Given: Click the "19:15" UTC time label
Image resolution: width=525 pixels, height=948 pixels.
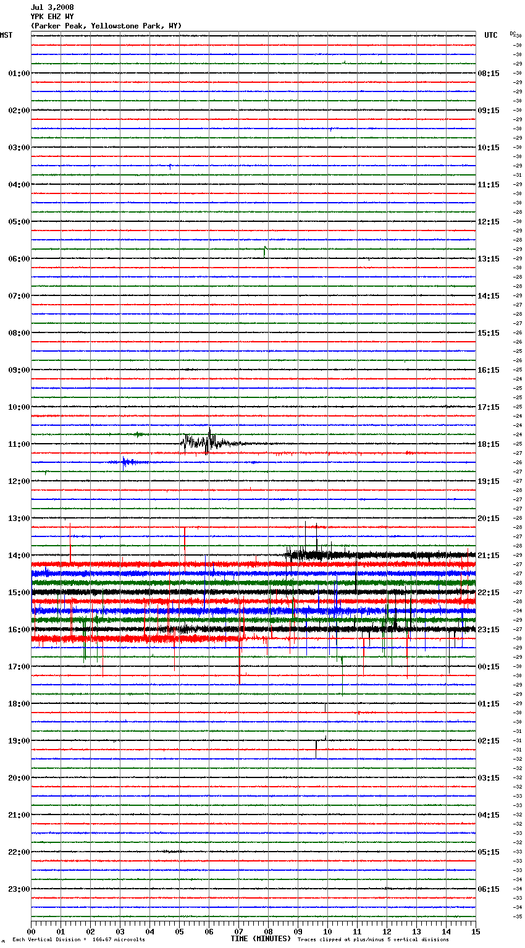Looking at the screenshot, I should coord(489,481).
